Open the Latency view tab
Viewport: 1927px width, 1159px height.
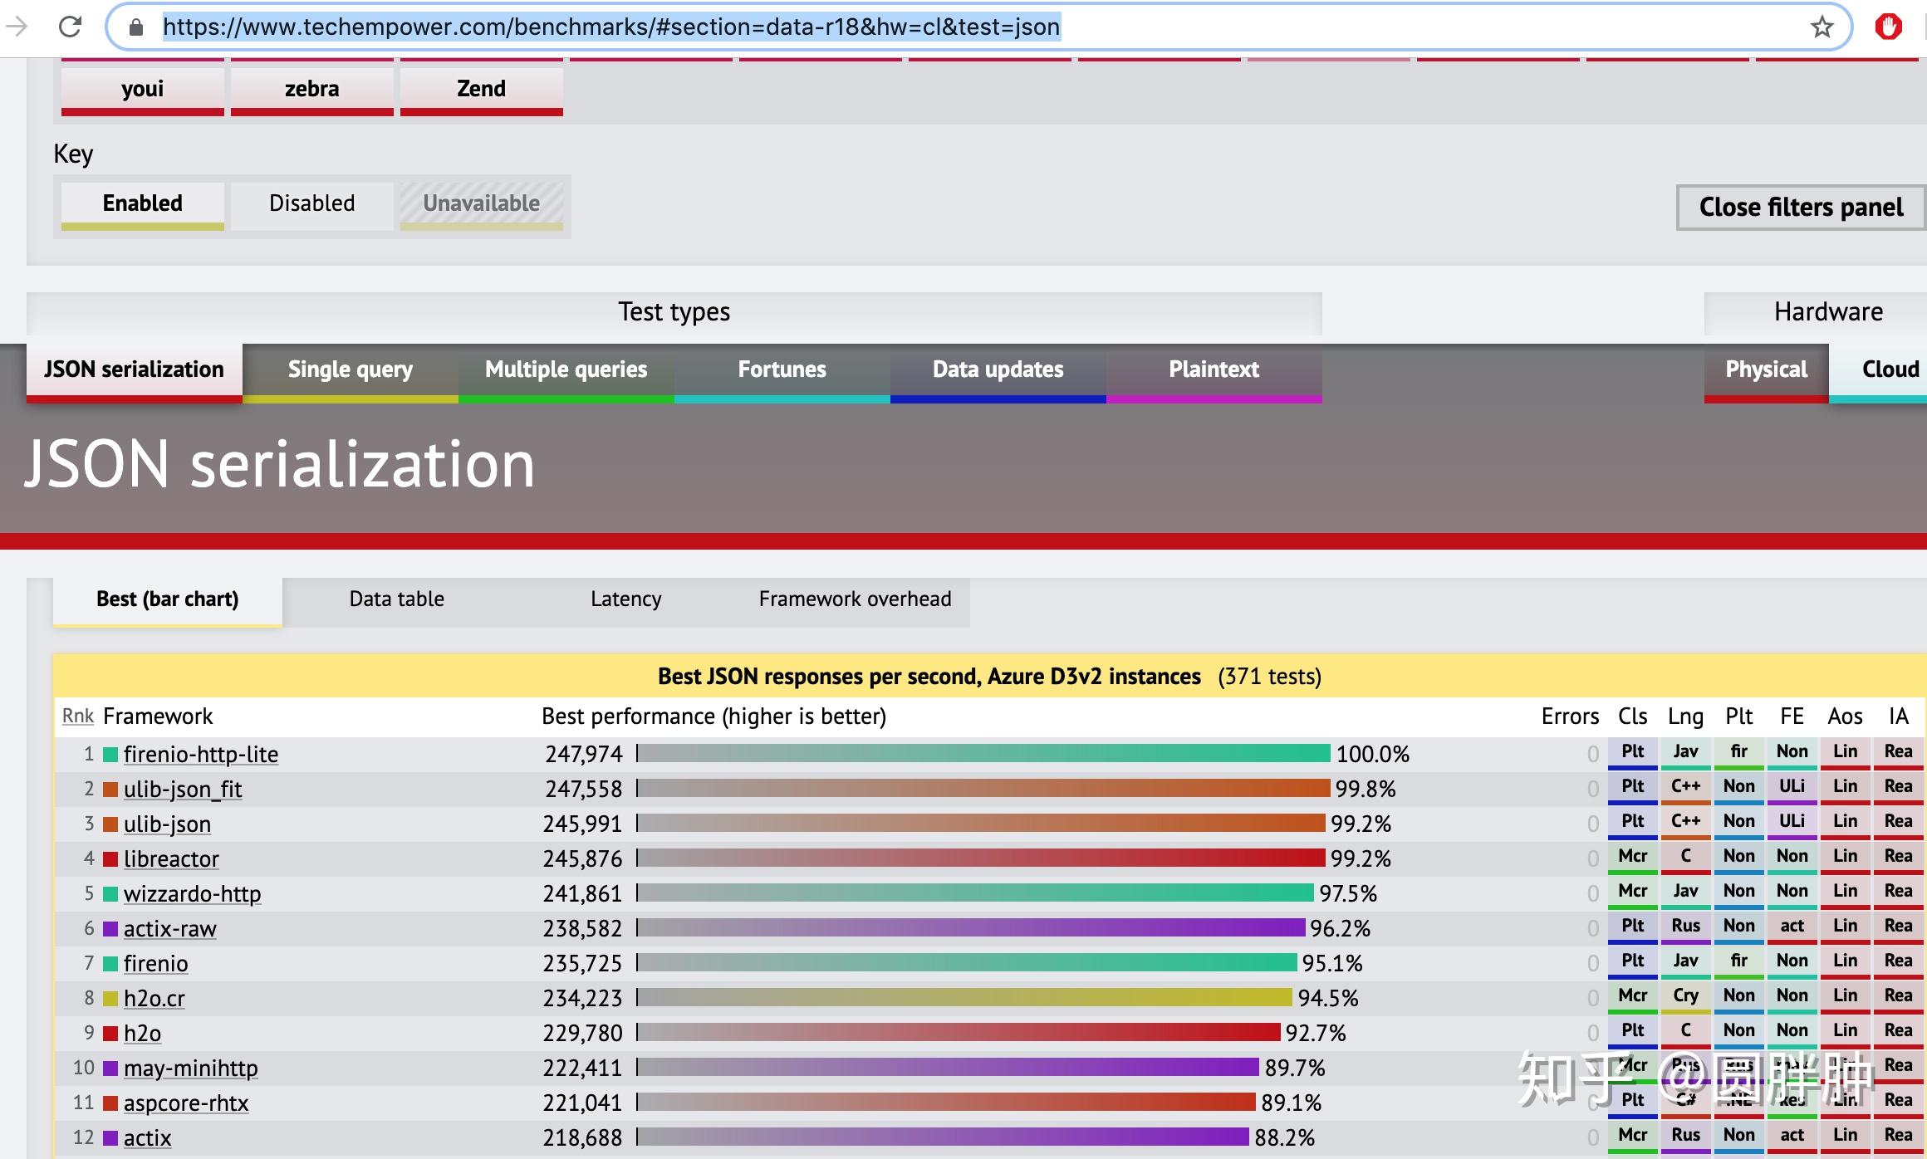point(626,600)
